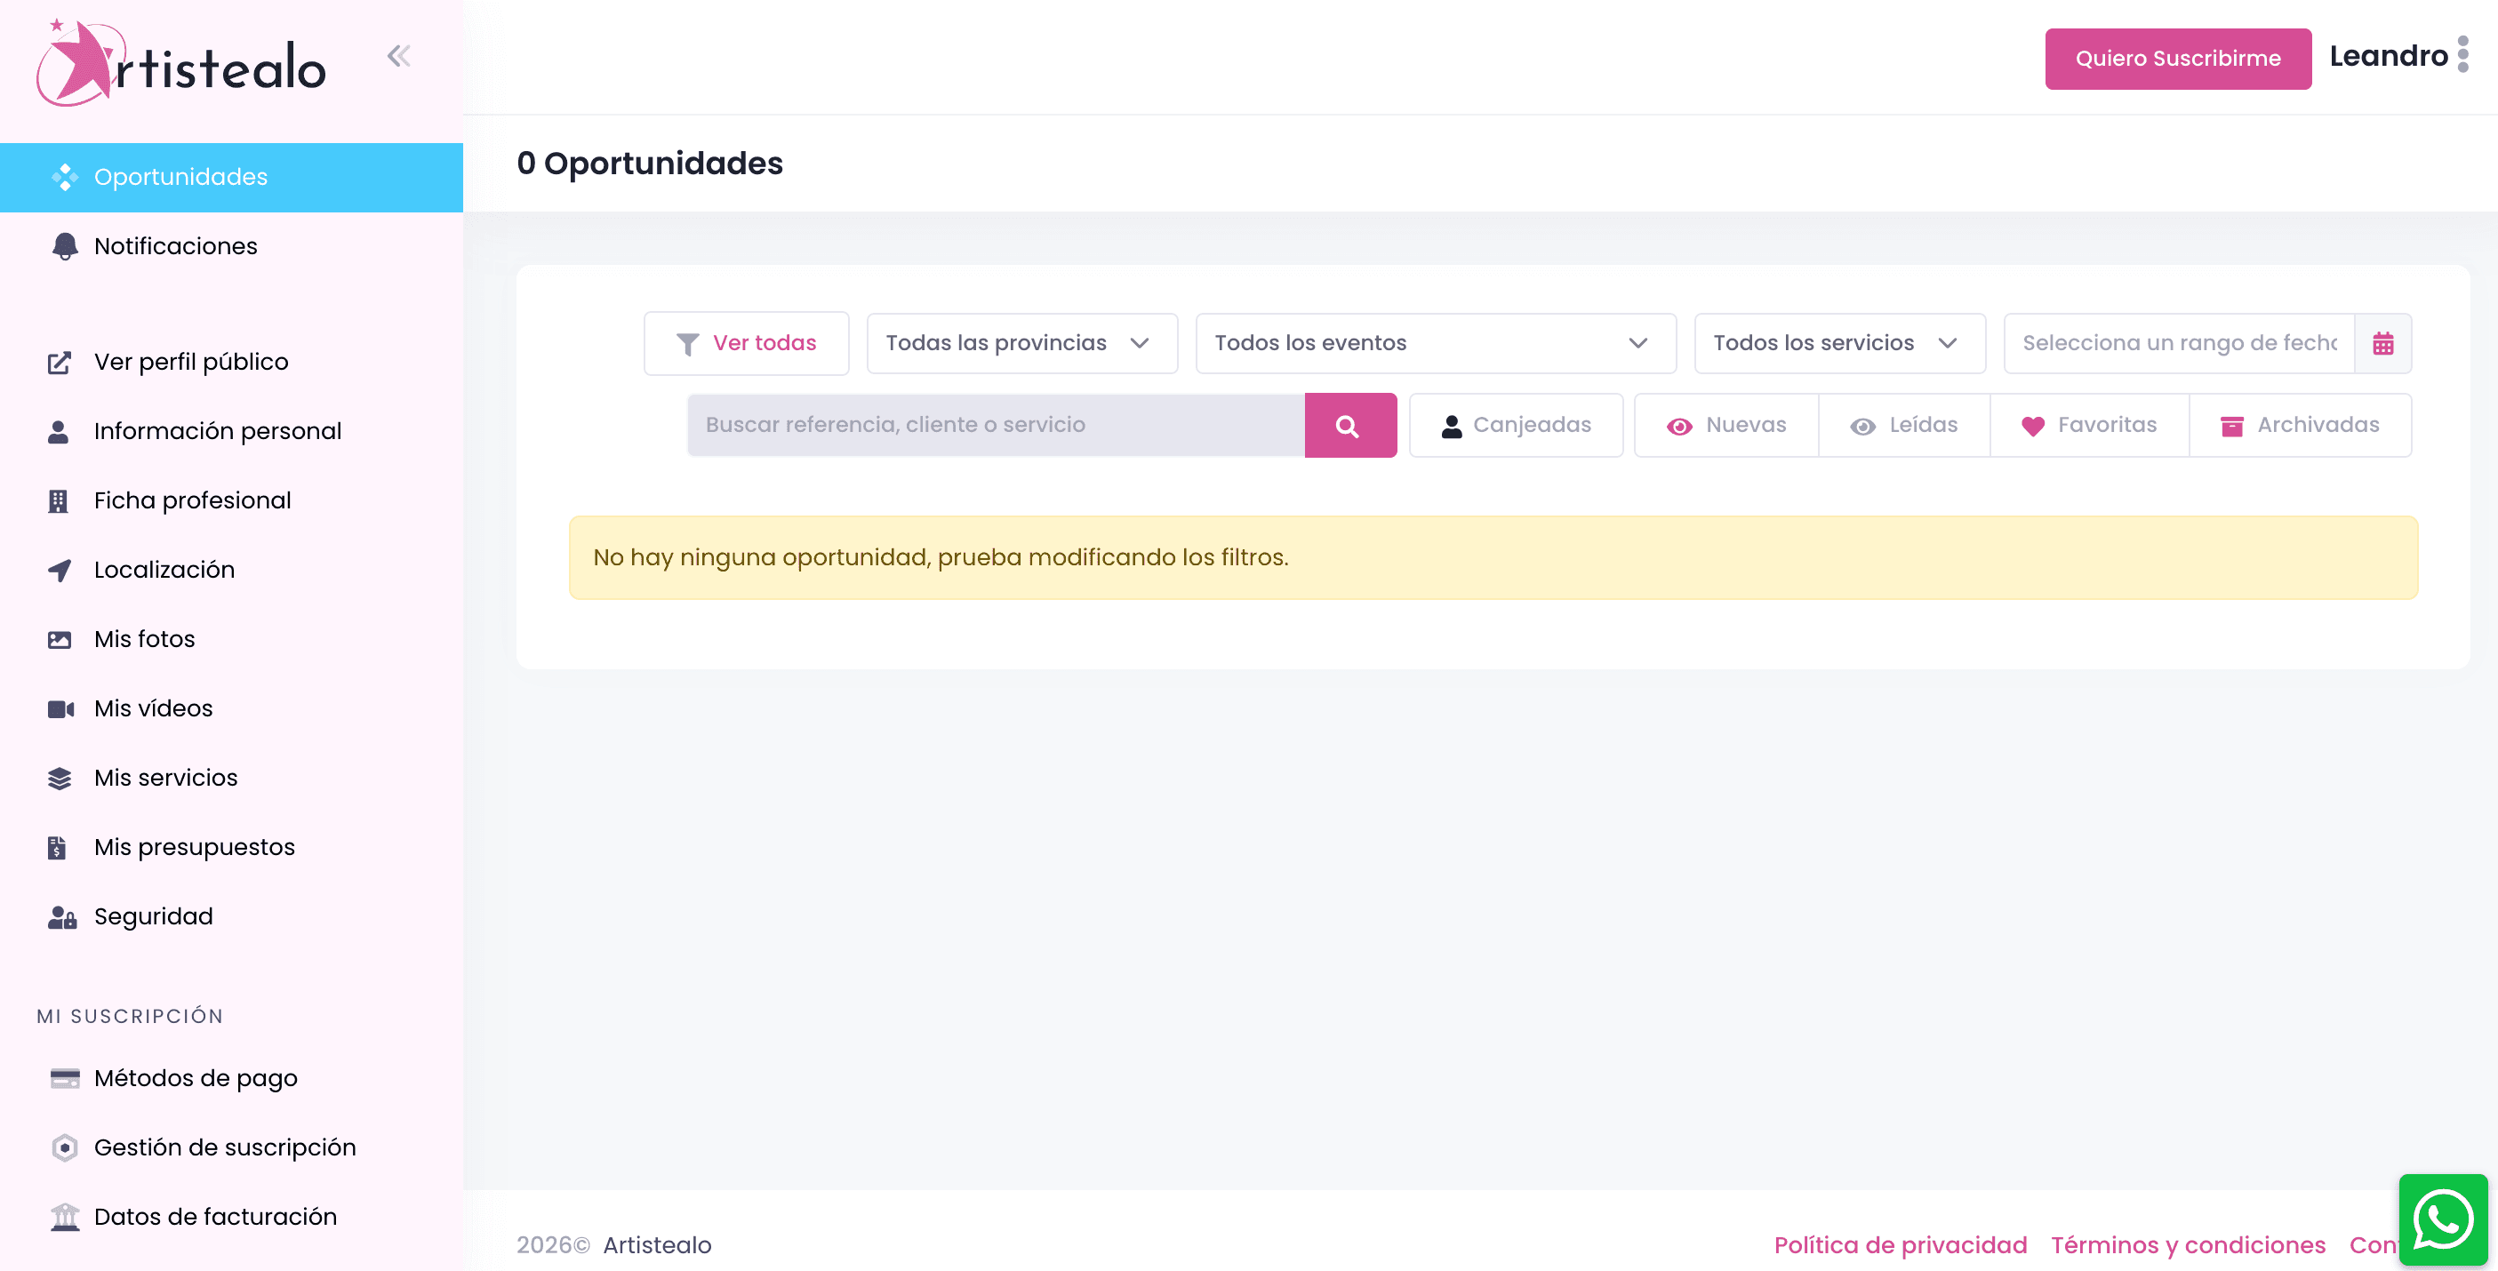The width and height of the screenshot is (2498, 1271).
Task: Open the Política de privacidad link
Action: pyautogui.click(x=1900, y=1245)
